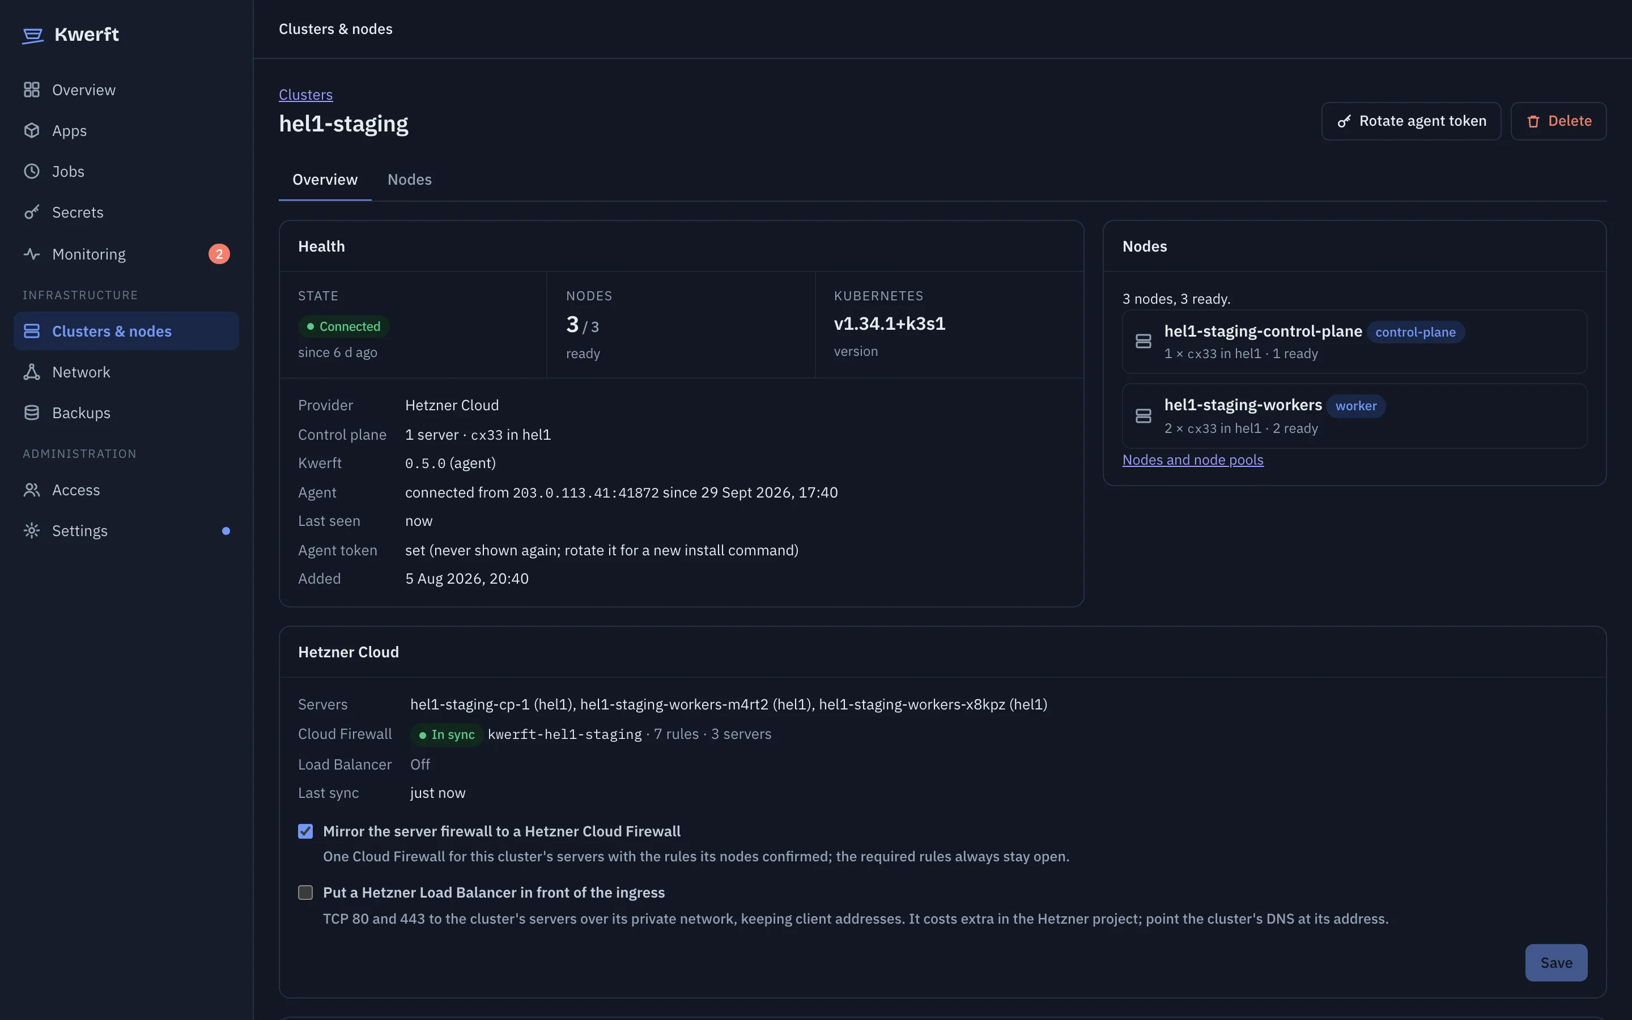Uncheck Mirror the server firewall checkbox
The image size is (1632, 1020).
(305, 831)
